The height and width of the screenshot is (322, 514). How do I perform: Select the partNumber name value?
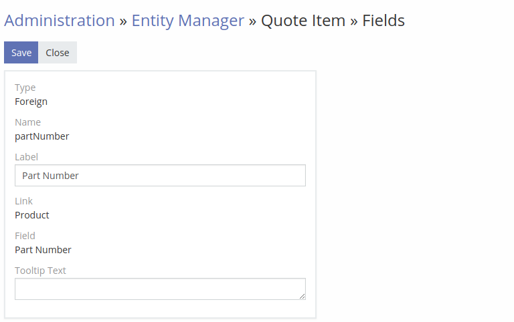coord(42,136)
